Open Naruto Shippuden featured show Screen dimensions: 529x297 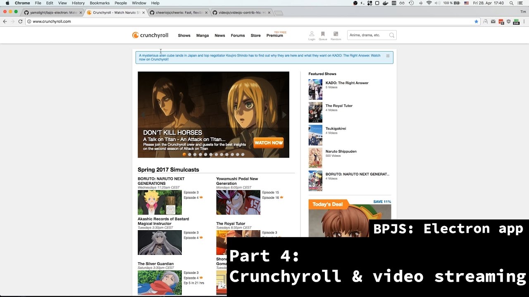(341, 151)
